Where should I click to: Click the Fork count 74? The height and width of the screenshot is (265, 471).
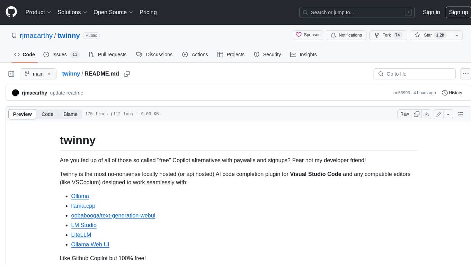click(398, 35)
